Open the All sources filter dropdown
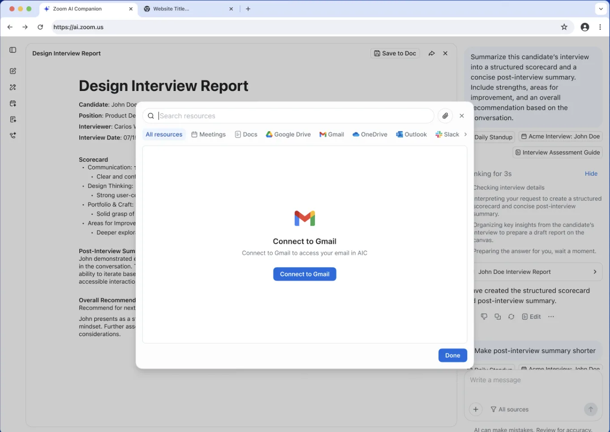The height and width of the screenshot is (432, 610). [x=509, y=409]
